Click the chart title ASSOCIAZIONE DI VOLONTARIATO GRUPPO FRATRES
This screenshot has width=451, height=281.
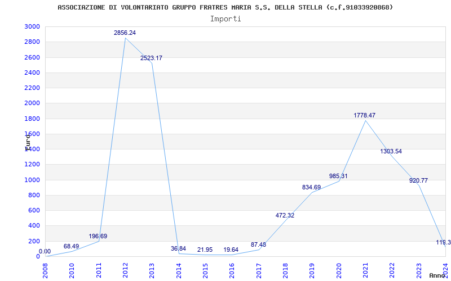point(225,7)
